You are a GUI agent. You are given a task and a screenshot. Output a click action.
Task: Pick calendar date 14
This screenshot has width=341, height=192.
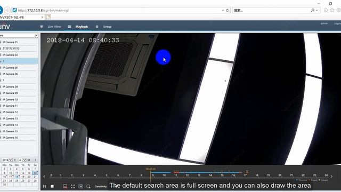tap(35, 173)
